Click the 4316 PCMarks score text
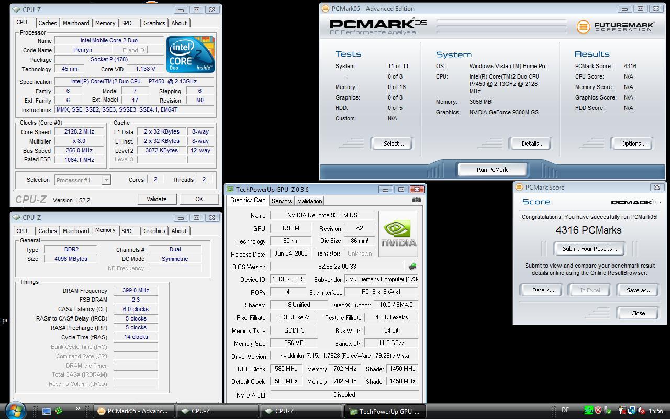Image resolution: width=670 pixels, height=419 pixels. coord(588,230)
